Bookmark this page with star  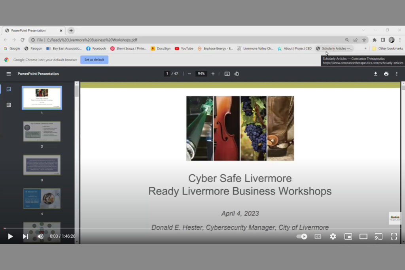[364, 40]
